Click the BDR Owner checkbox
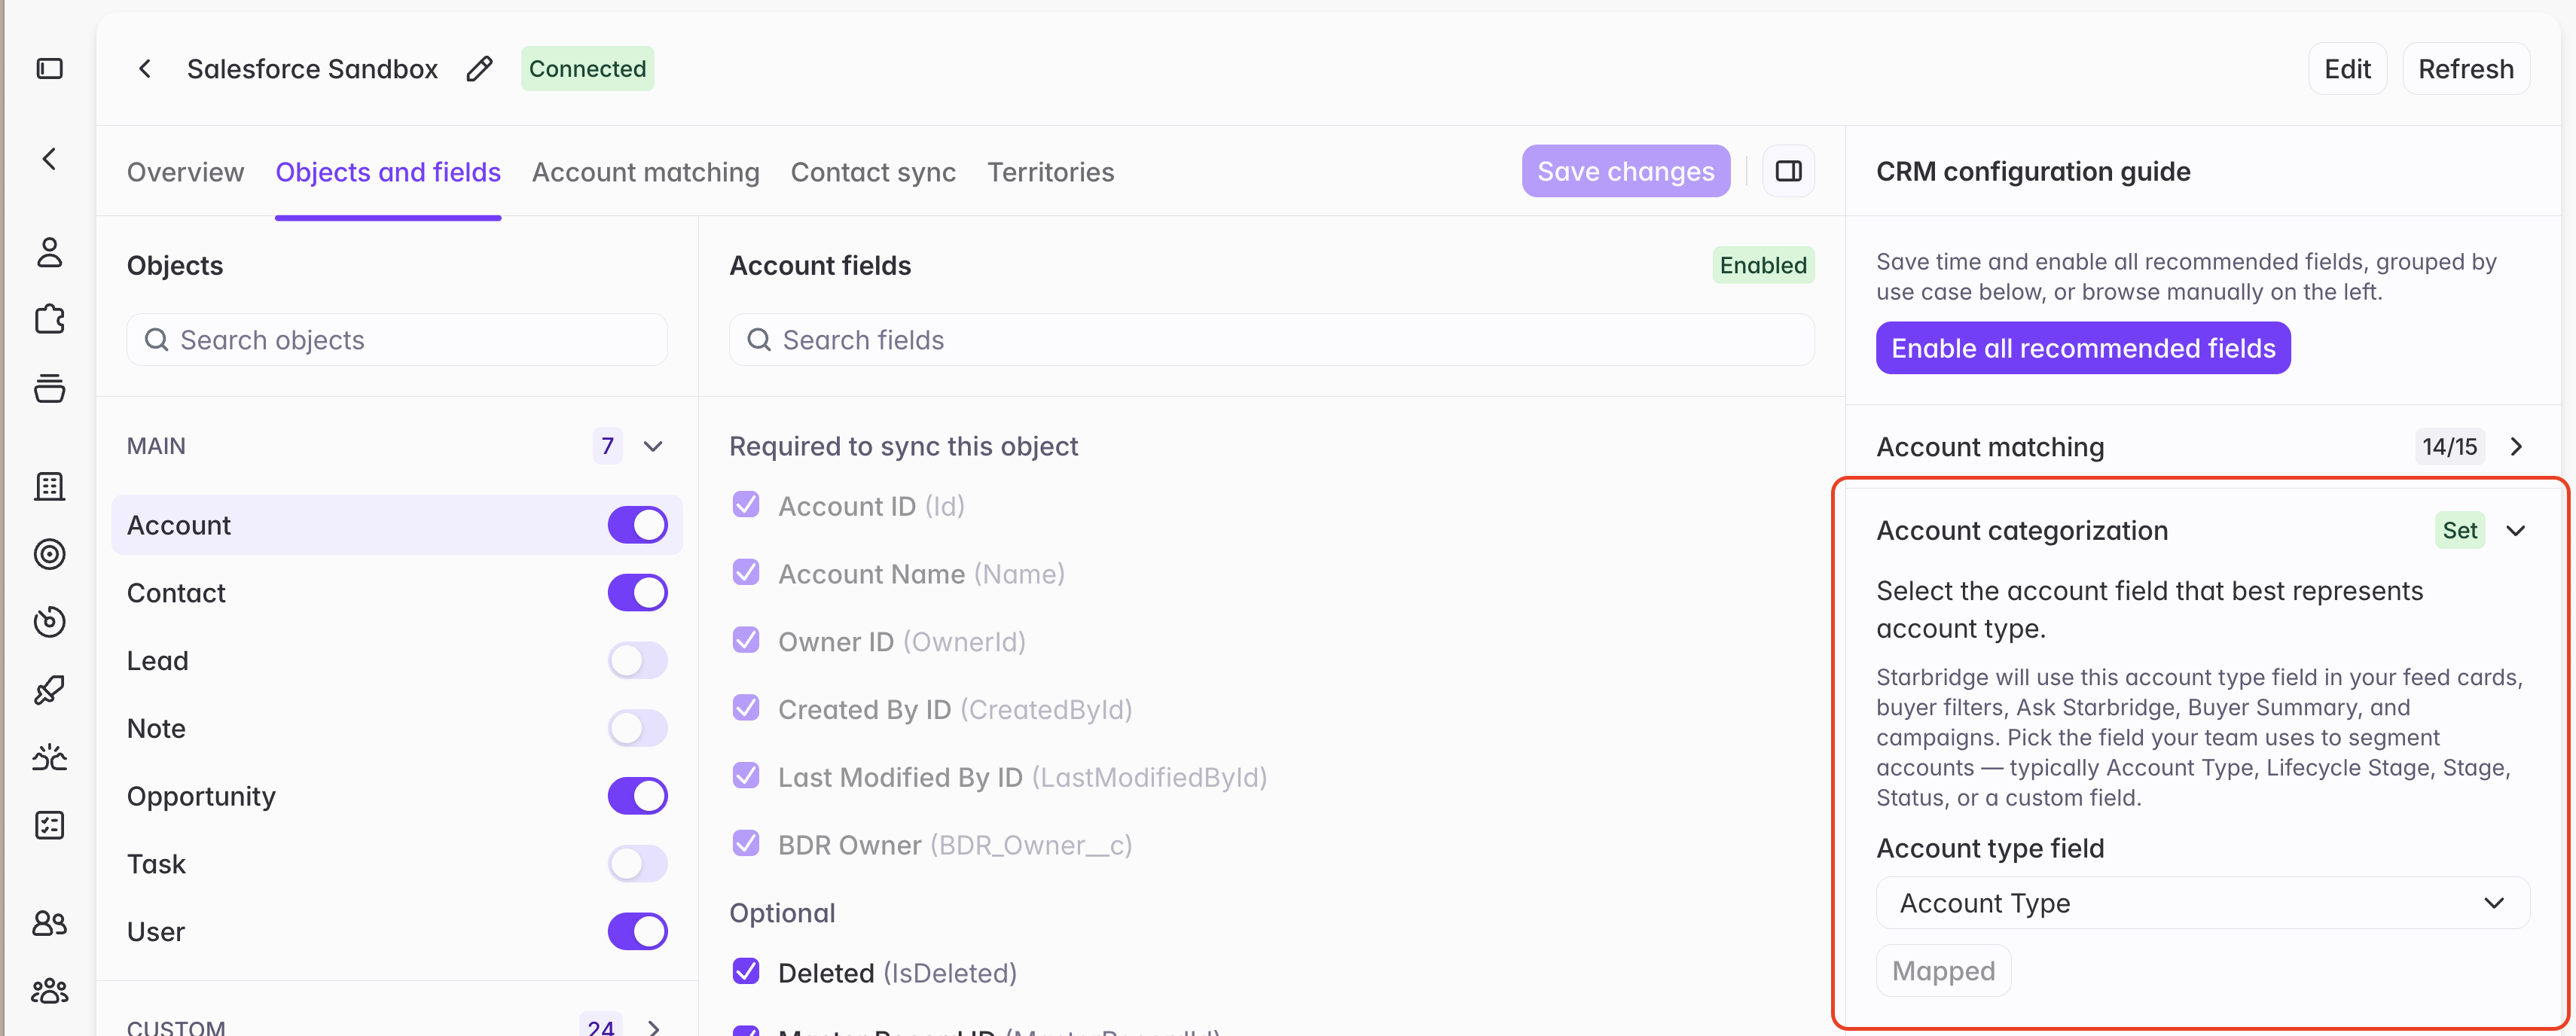The width and height of the screenshot is (2576, 1036). coord(746,843)
